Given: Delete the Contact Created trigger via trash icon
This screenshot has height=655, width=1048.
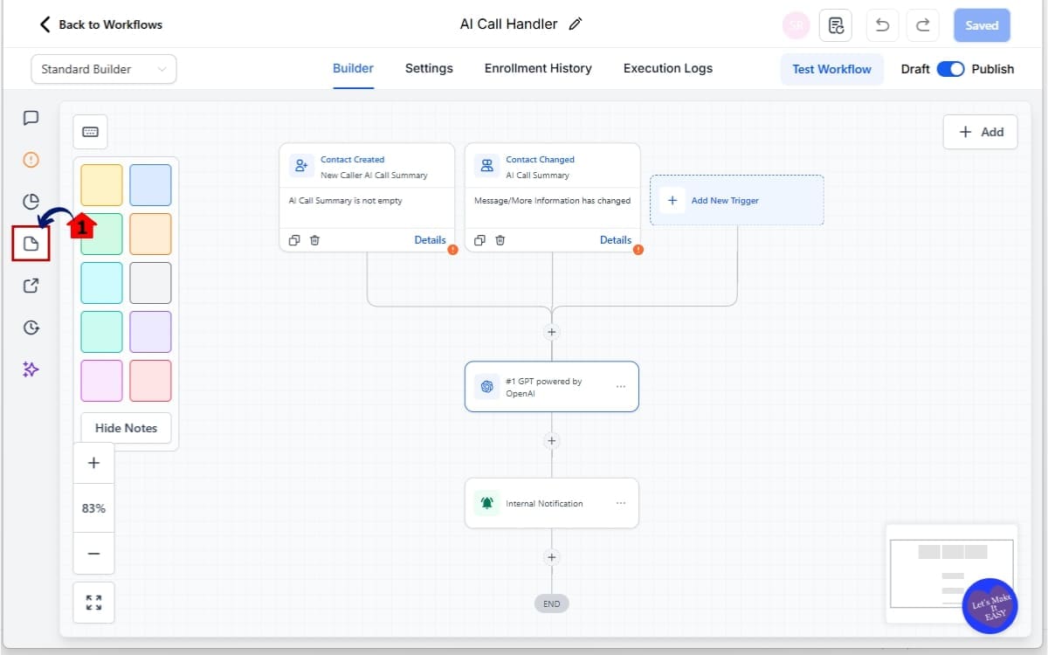Looking at the screenshot, I should pyautogui.click(x=314, y=239).
